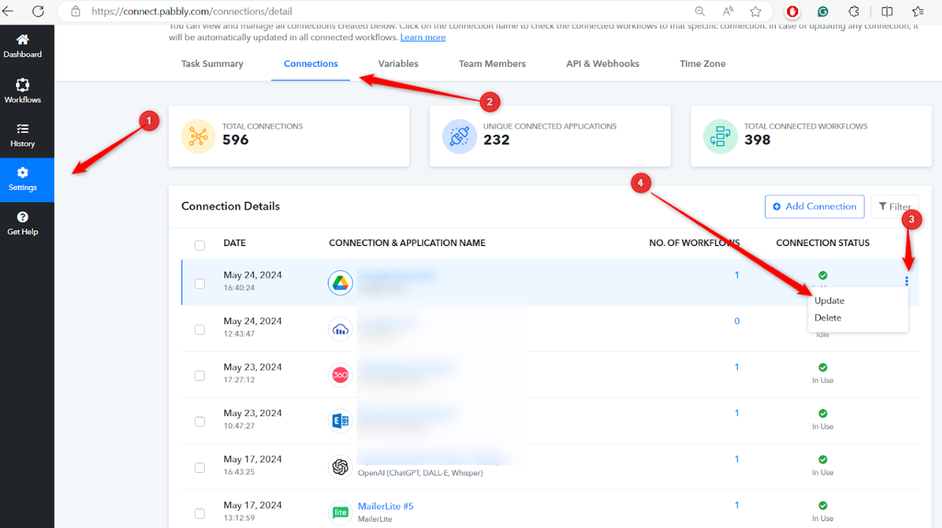The width and height of the screenshot is (942, 528).
Task: Click the 360 app icon
Action: (x=340, y=375)
